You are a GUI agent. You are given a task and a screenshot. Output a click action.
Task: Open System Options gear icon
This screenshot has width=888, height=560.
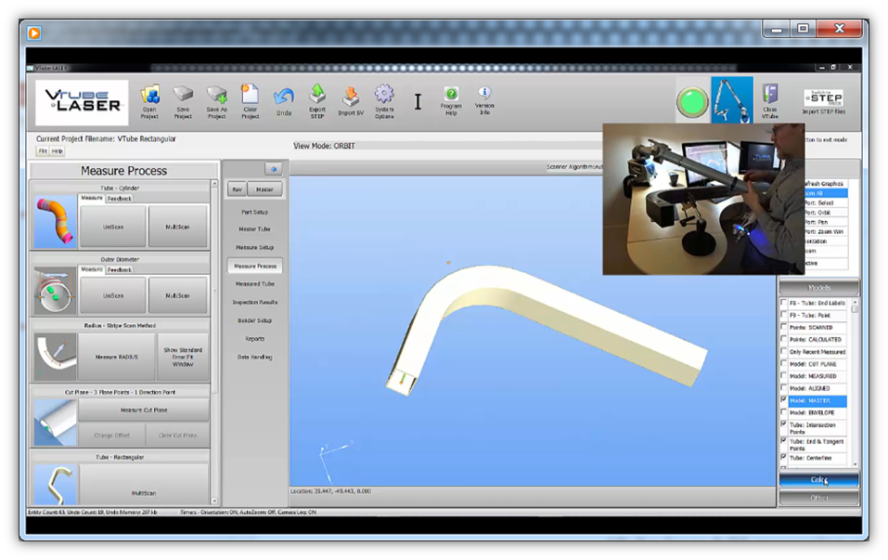coord(384,95)
